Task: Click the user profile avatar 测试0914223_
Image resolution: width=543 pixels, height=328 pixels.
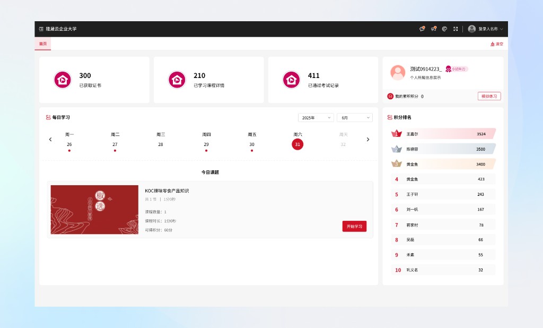Action: pyautogui.click(x=398, y=72)
